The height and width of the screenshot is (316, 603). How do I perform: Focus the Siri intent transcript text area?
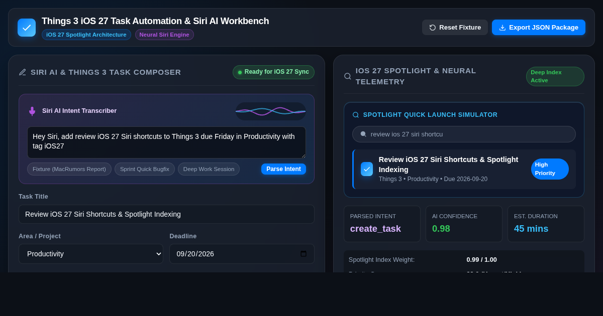point(166,142)
